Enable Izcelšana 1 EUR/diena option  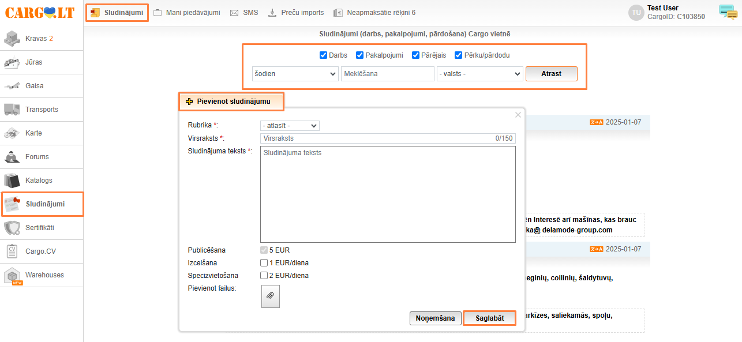point(264,263)
